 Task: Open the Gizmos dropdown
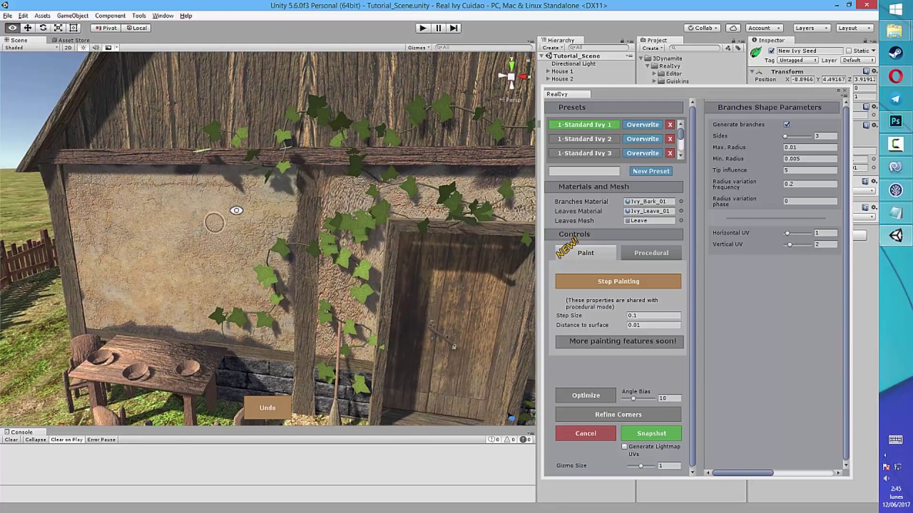pos(419,48)
